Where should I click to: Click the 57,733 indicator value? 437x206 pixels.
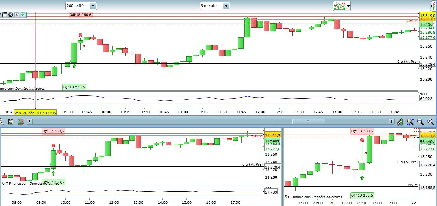click(271, 192)
